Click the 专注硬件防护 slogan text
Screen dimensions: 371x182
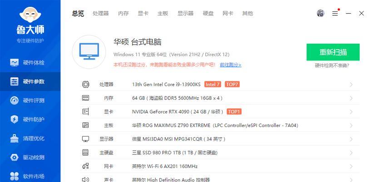click(30, 40)
